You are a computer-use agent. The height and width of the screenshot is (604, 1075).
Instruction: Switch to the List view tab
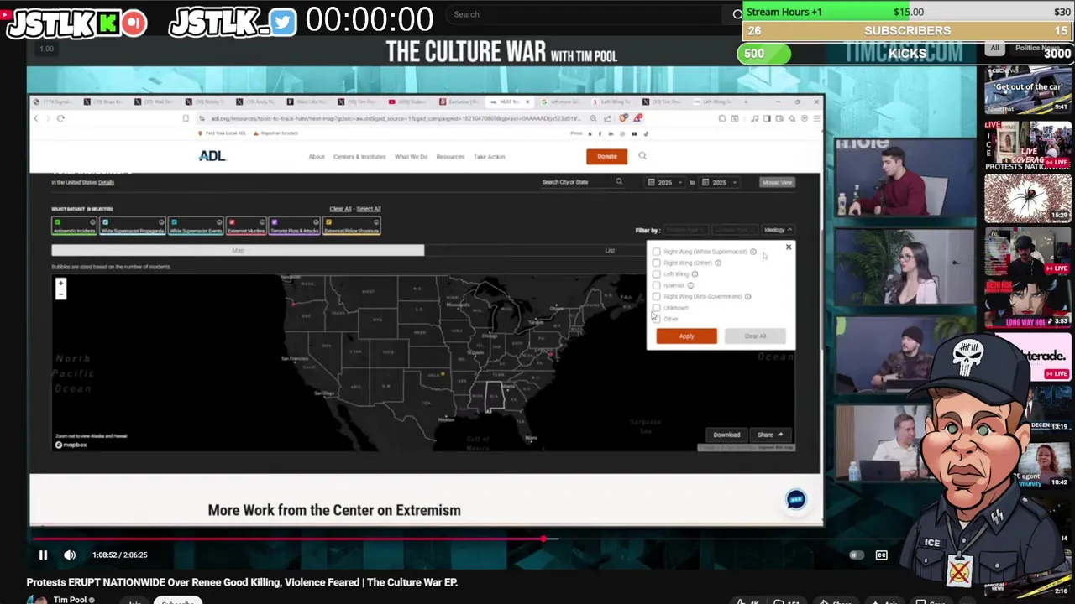[x=610, y=250]
